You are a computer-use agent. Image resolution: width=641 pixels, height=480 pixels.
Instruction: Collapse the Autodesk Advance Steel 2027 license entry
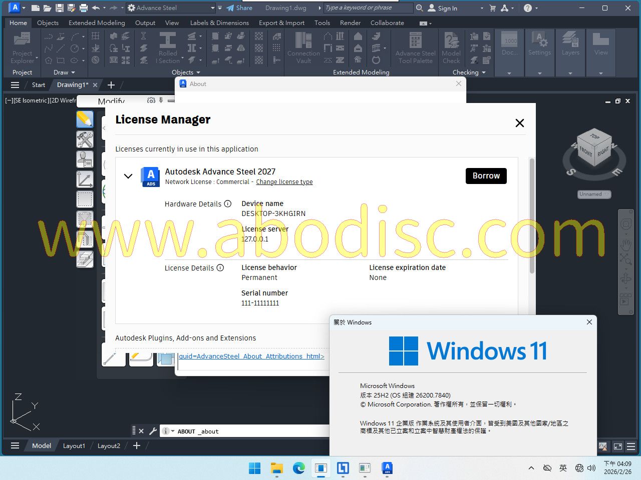pos(128,176)
